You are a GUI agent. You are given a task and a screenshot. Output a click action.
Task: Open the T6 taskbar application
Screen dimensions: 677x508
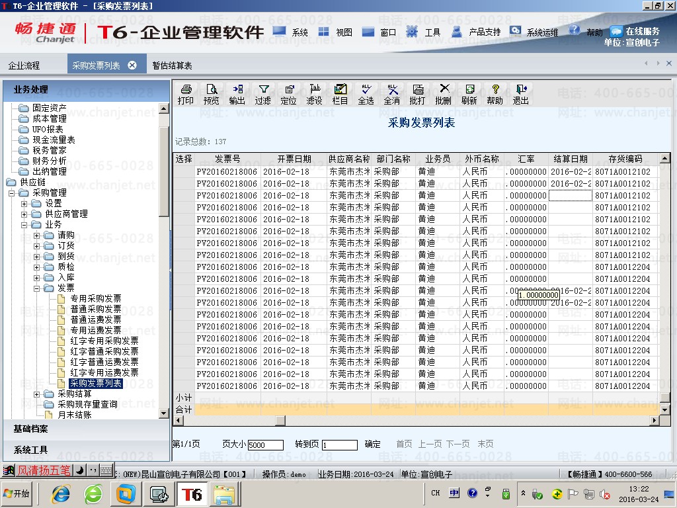coord(191,494)
